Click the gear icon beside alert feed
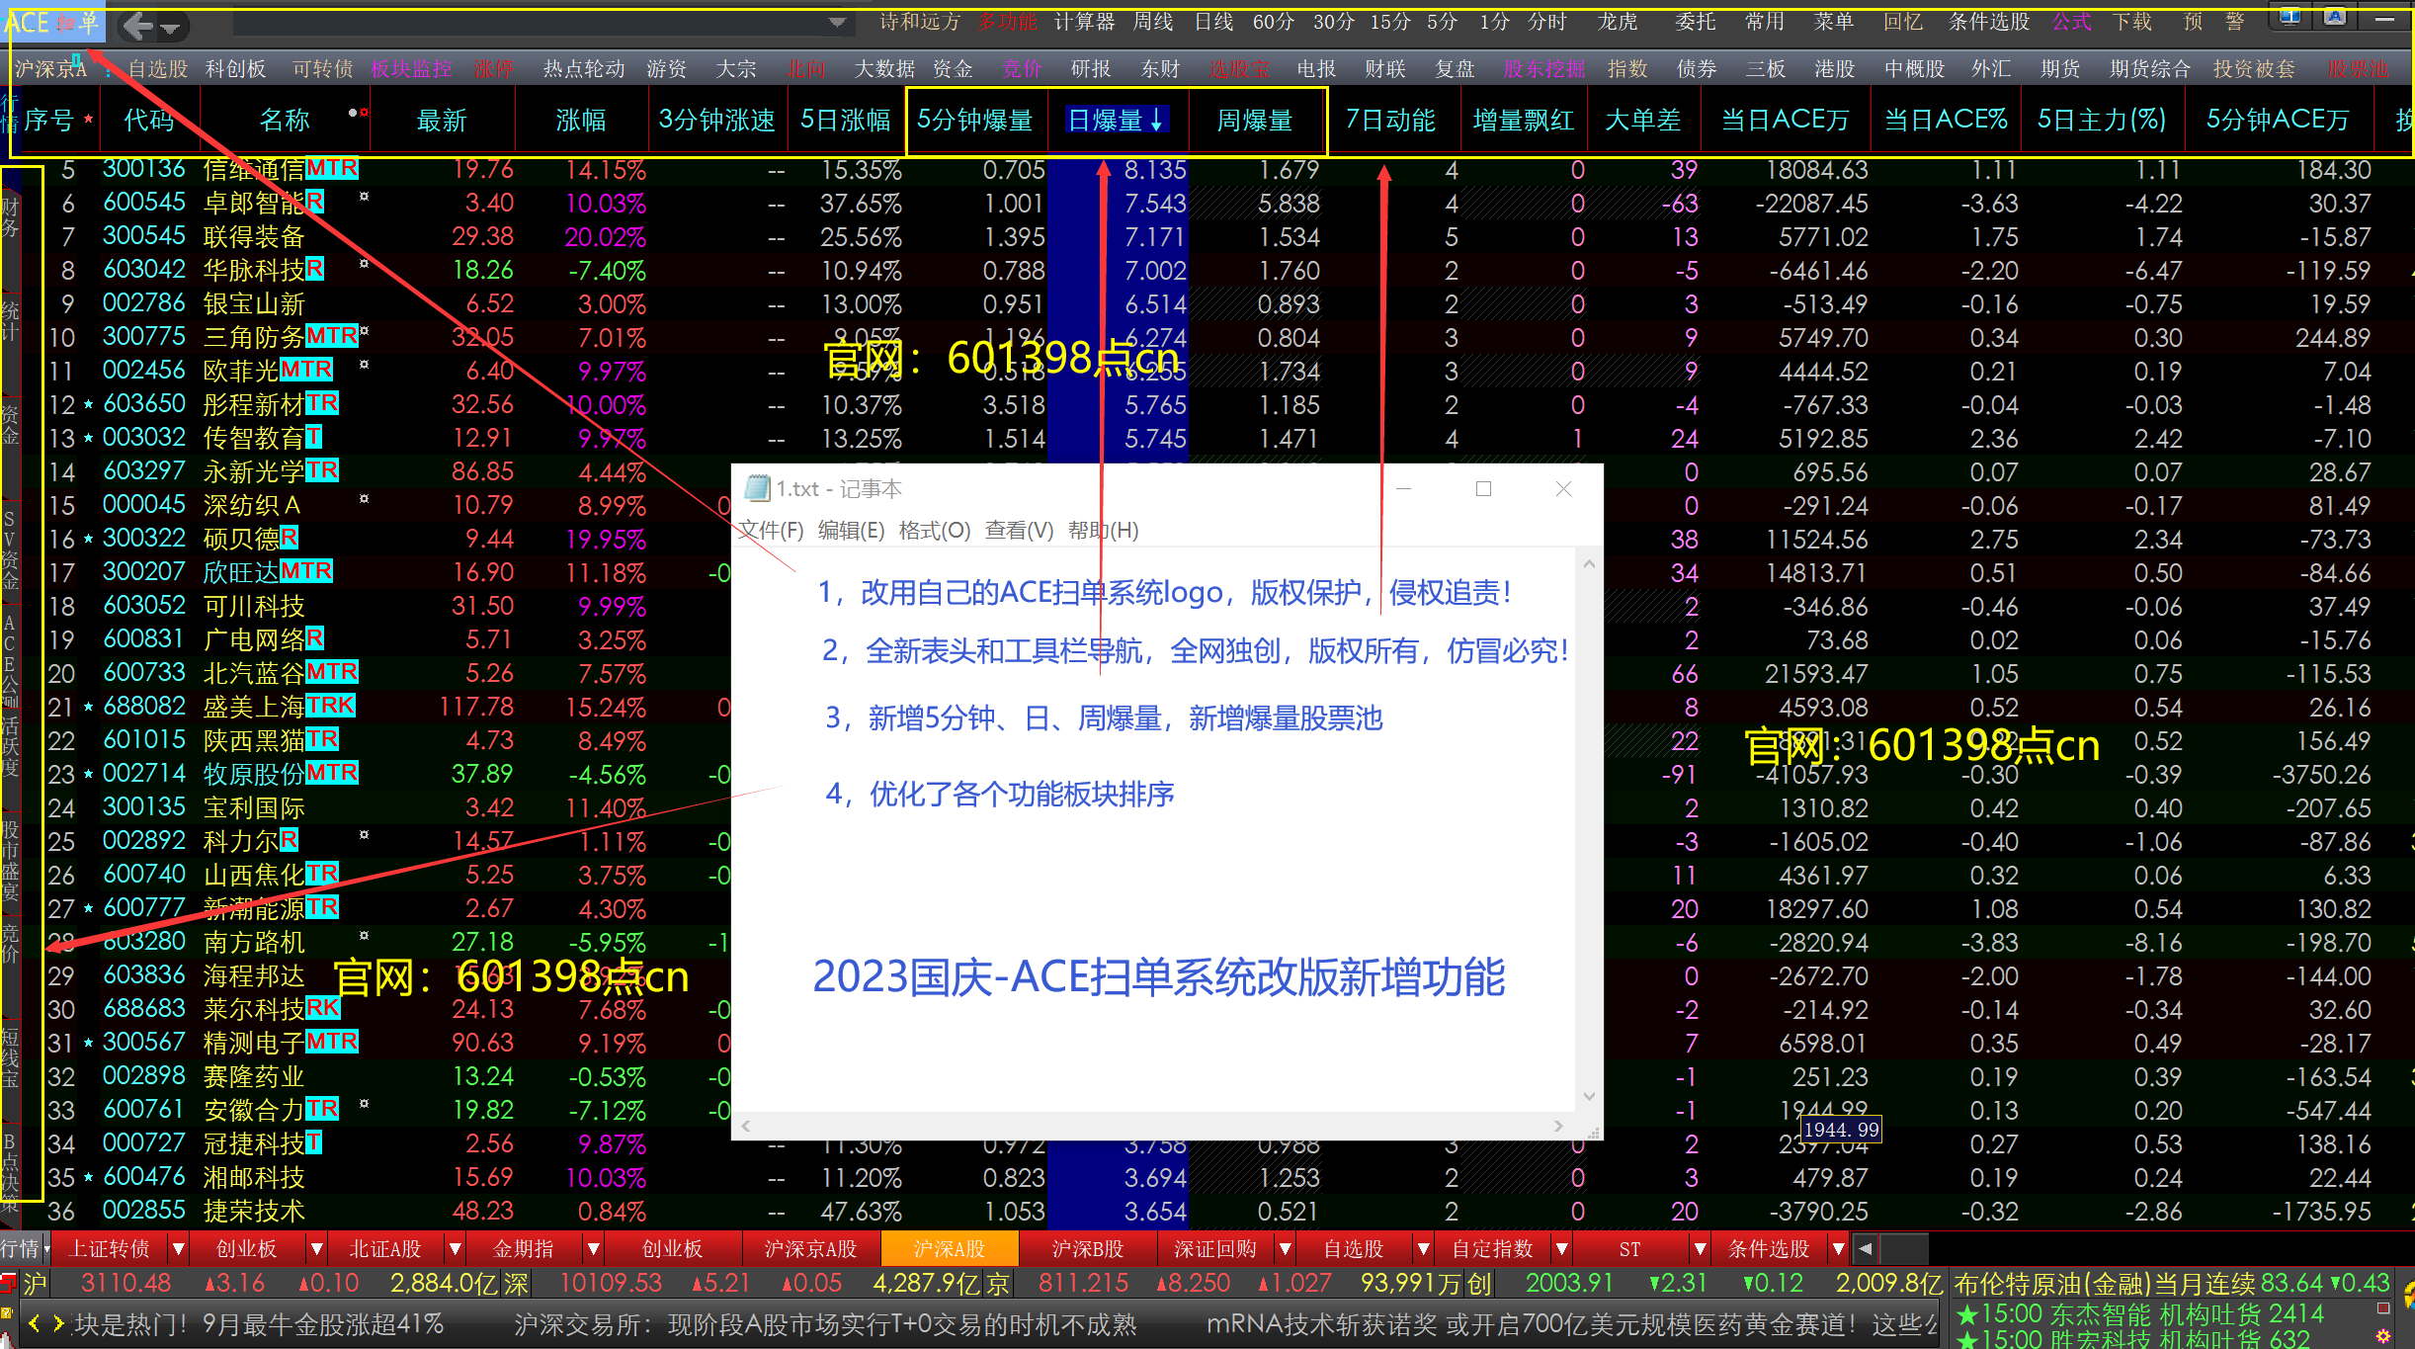2415x1349 pixels. 2381,1336
